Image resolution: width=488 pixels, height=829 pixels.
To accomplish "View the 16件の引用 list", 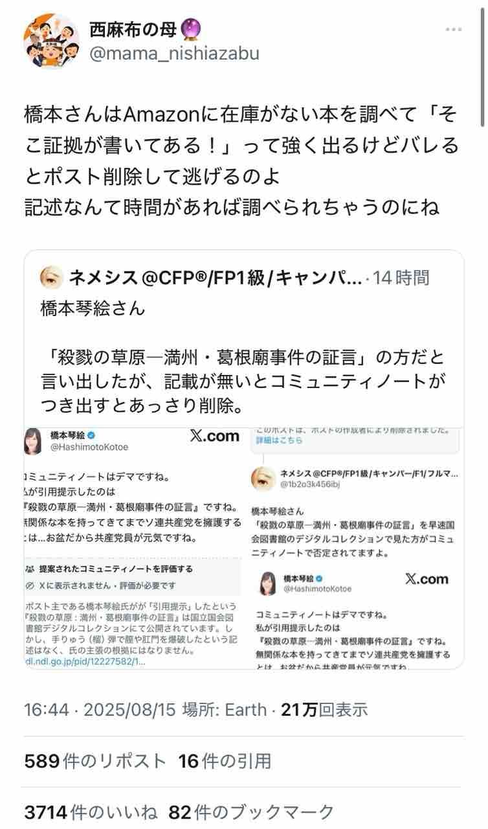I will [225, 761].
